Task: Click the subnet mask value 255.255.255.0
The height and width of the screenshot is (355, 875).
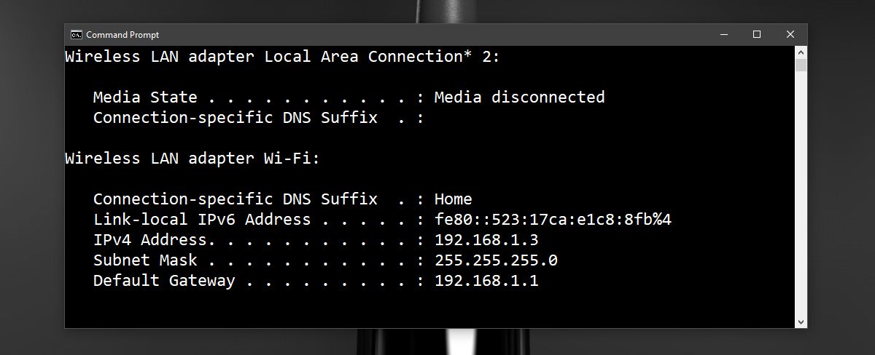Action: [496, 260]
